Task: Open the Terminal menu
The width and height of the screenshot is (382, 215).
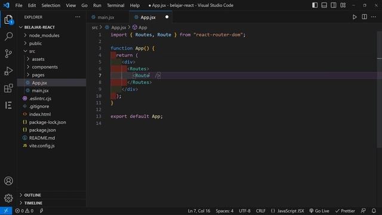Action: coord(115,5)
